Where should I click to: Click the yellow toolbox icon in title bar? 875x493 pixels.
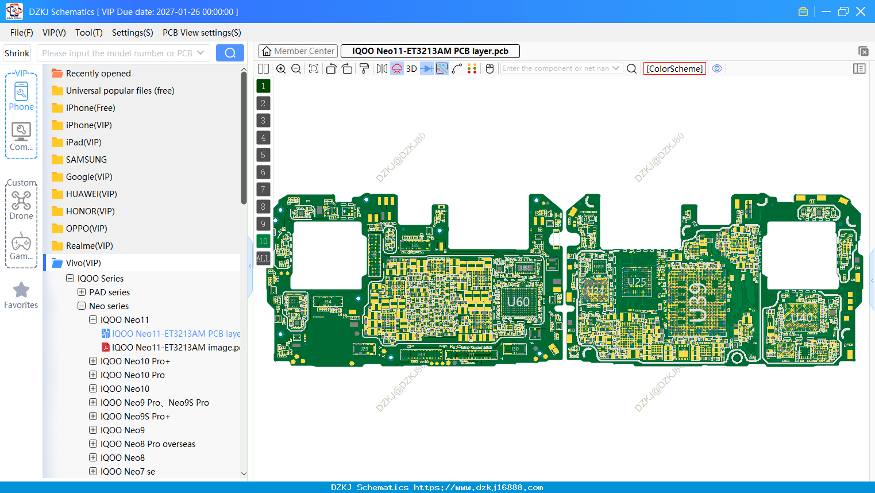803,11
